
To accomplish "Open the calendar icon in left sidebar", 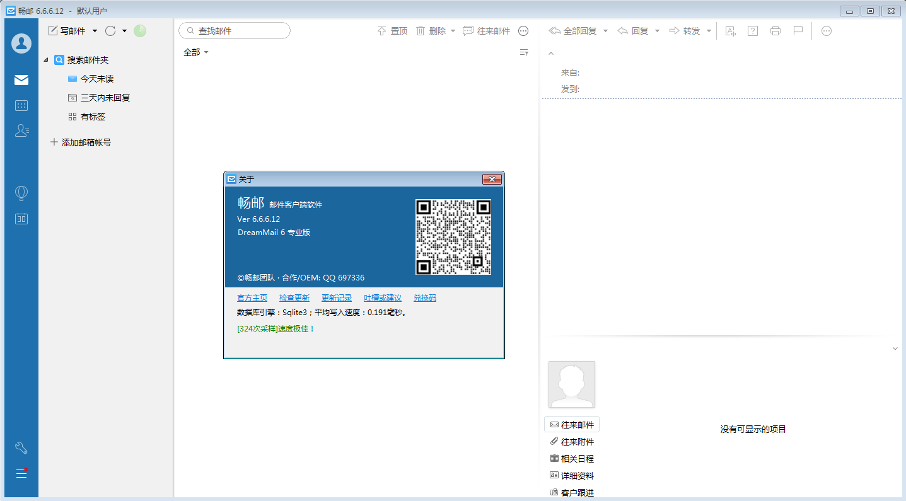I will [21, 105].
